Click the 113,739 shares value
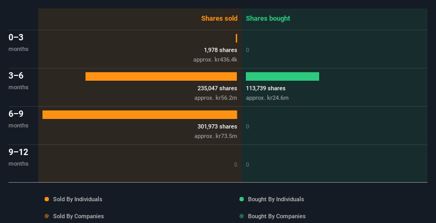The image size is (436, 223). click(x=266, y=89)
